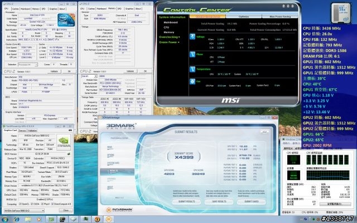
Task: Open the SPD tab in the CPU-Z Memory window
Action: pos(119,9)
